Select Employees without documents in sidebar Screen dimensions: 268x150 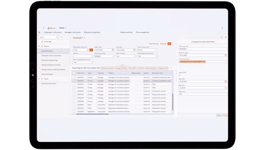[x=51, y=56]
